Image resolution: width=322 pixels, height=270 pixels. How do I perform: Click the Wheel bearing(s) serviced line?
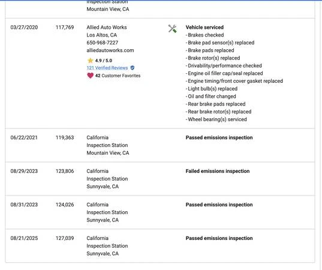click(x=216, y=119)
